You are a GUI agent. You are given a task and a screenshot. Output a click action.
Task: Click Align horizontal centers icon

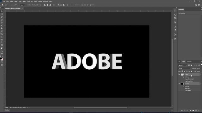48,5
